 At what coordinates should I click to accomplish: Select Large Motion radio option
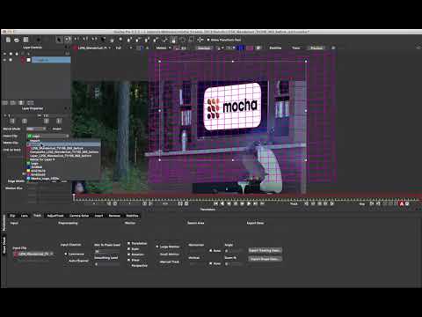[157, 247]
